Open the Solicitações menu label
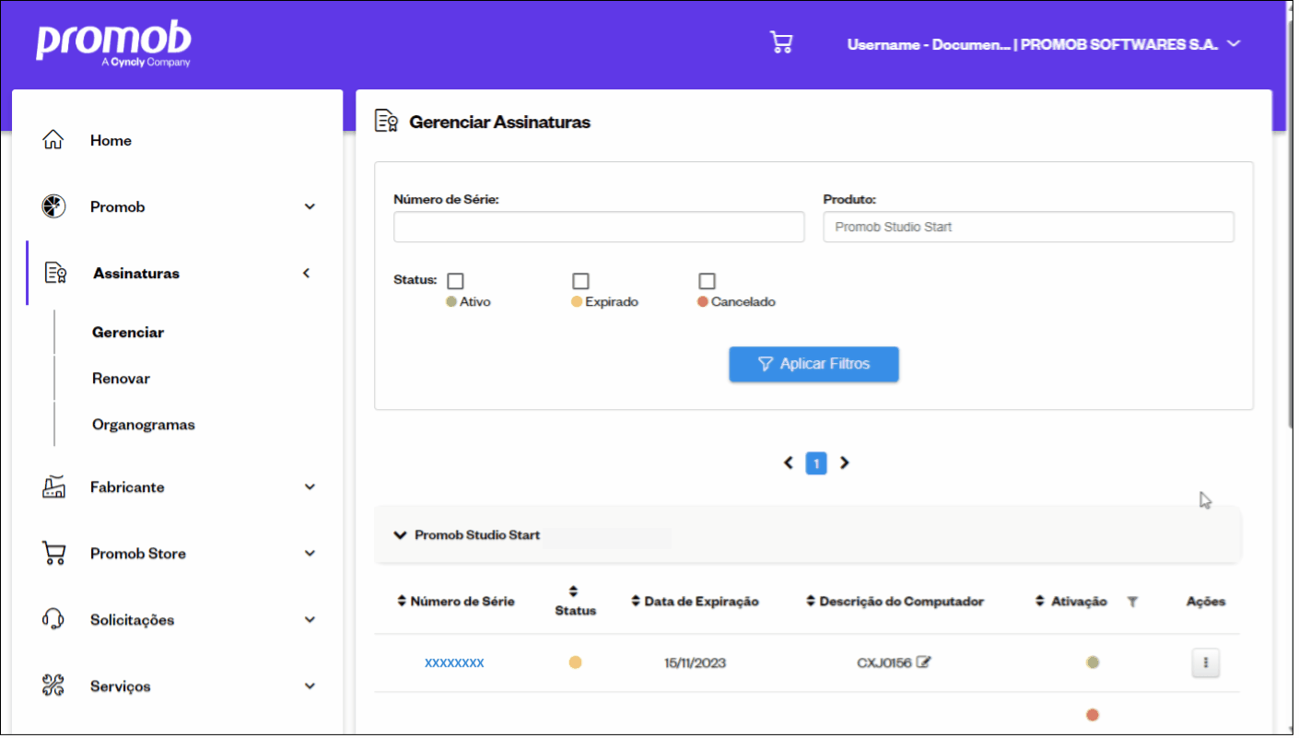This screenshot has height=738, width=1299. [132, 619]
